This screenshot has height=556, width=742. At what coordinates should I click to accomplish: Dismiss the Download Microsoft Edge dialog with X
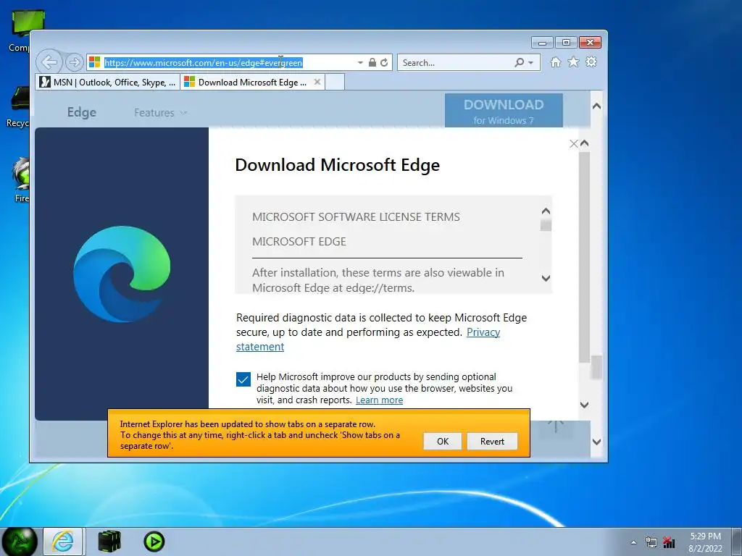pos(574,143)
